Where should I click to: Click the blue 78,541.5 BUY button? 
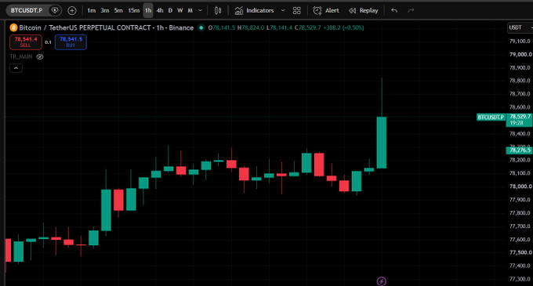click(x=71, y=42)
